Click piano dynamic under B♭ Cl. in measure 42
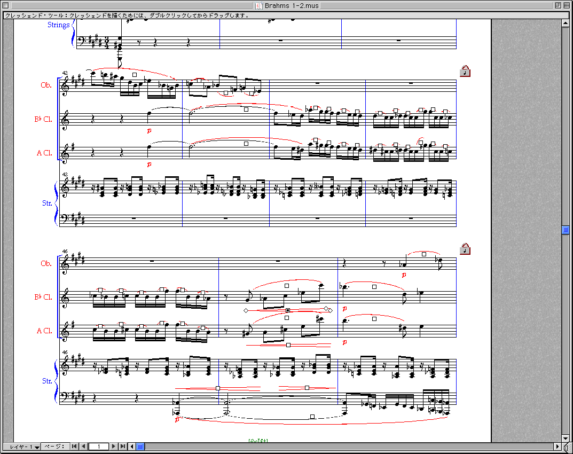 [x=149, y=130]
